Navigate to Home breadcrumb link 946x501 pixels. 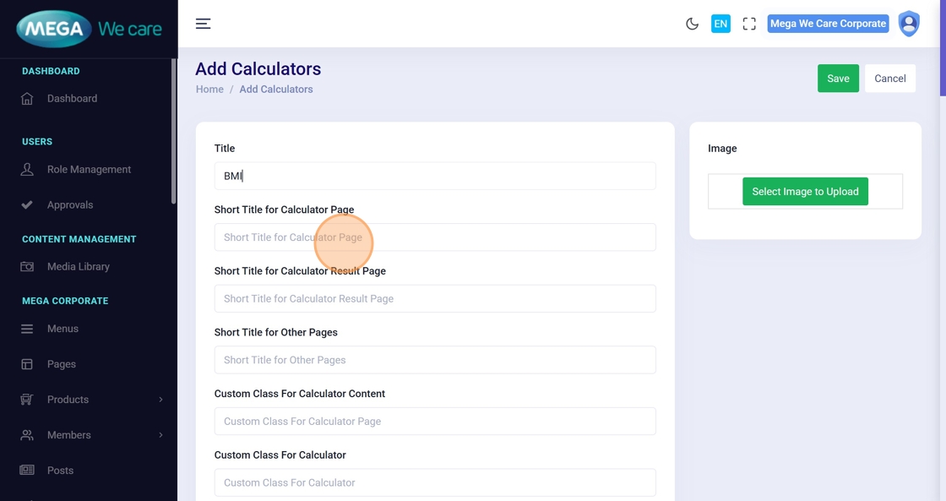(x=209, y=90)
